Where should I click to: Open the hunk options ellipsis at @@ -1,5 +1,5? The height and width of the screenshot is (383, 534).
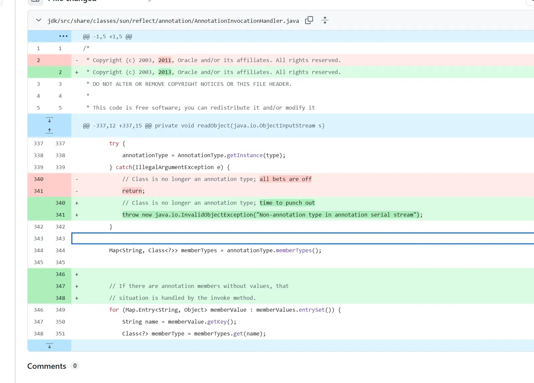click(x=63, y=36)
